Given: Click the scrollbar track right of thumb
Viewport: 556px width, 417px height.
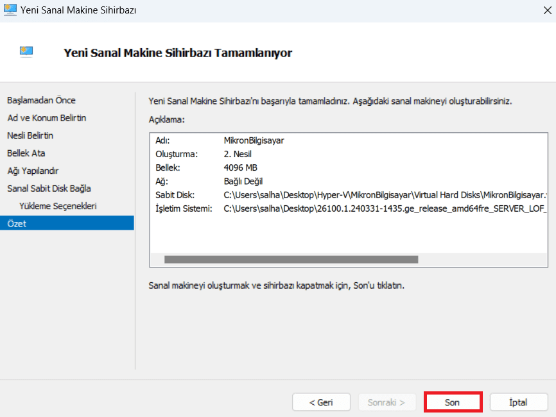Looking at the screenshot, I should pos(482,260).
